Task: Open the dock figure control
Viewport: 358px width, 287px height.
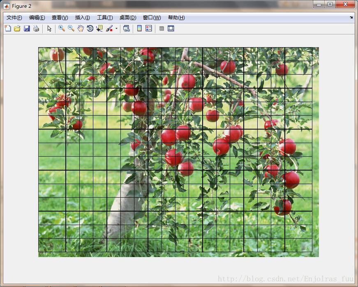Action: (170, 28)
